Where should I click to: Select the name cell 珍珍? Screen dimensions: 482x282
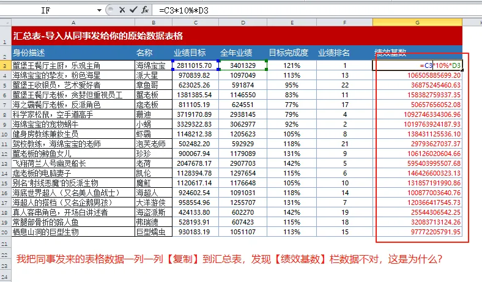154,154
